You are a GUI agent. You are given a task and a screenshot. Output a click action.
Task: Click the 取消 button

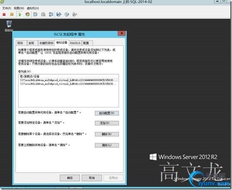tap(92, 178)
